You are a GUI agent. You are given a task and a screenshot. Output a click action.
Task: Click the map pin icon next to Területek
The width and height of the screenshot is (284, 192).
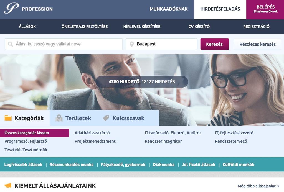[x=59, y=118]
